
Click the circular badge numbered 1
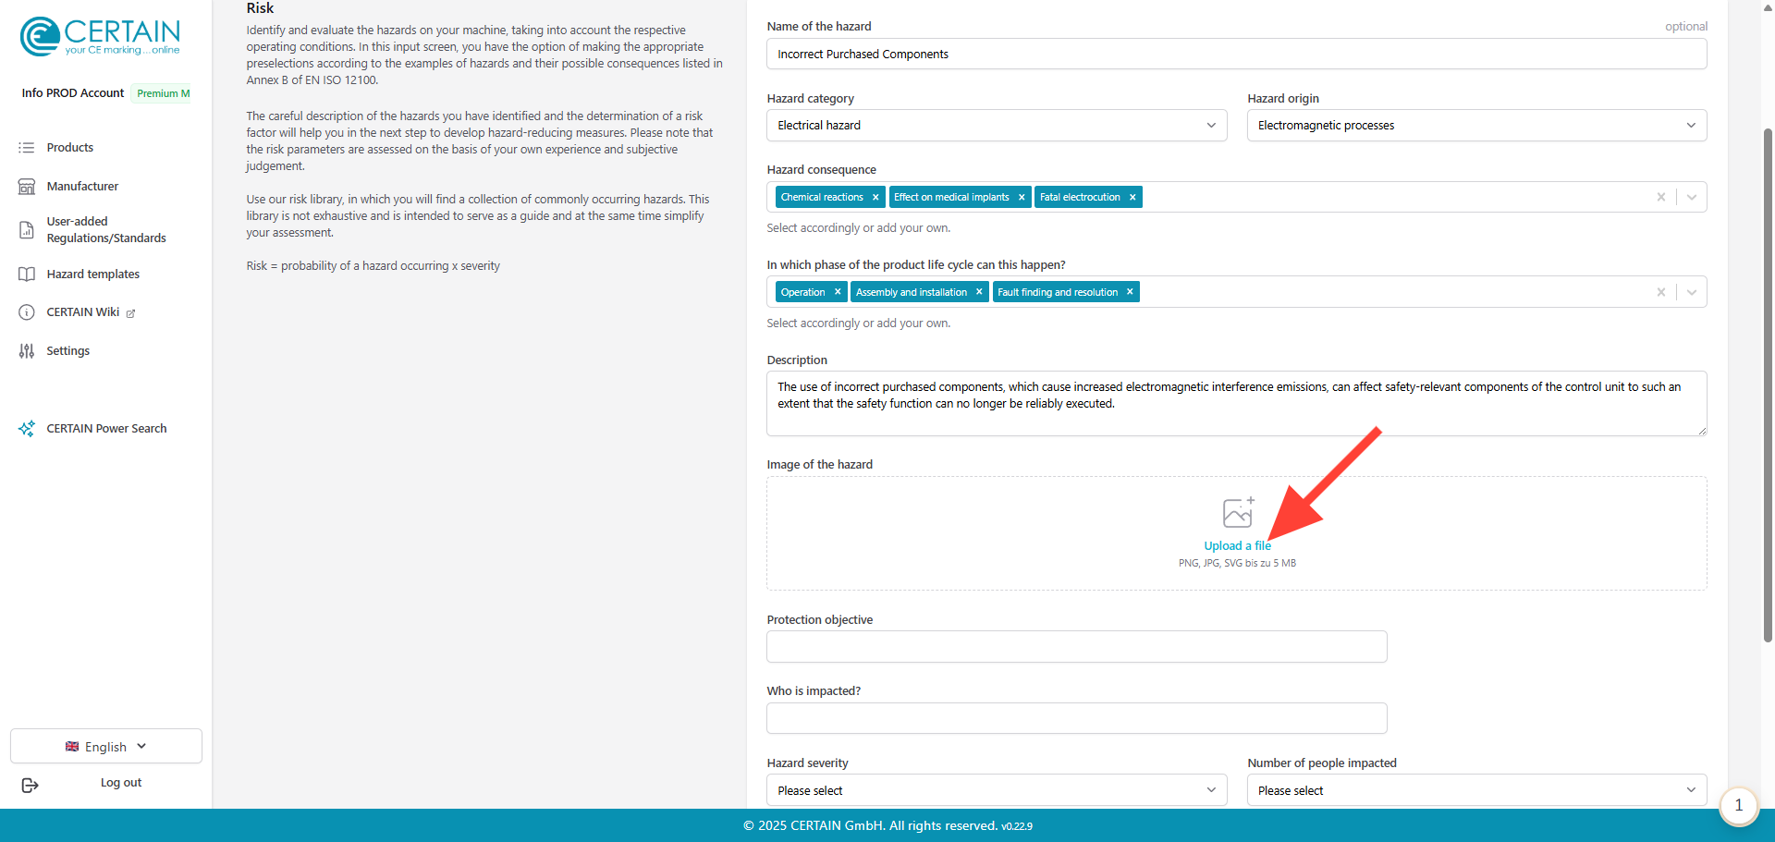1738,806
